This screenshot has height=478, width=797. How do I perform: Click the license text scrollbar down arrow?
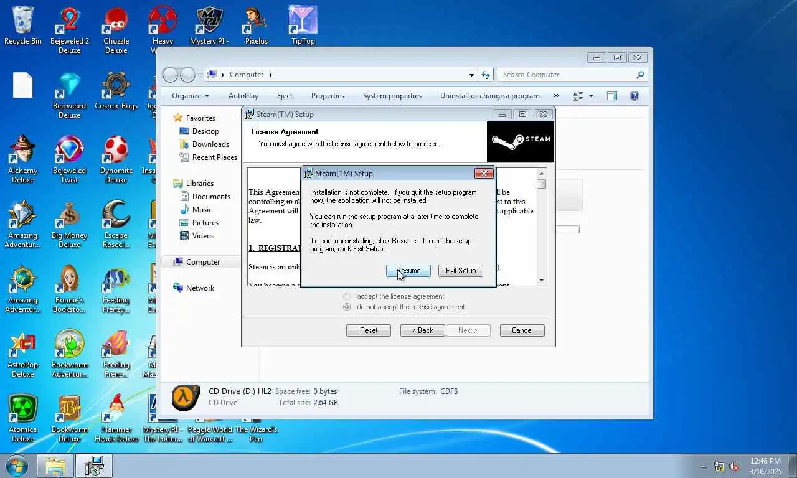[x=541, y=281]
